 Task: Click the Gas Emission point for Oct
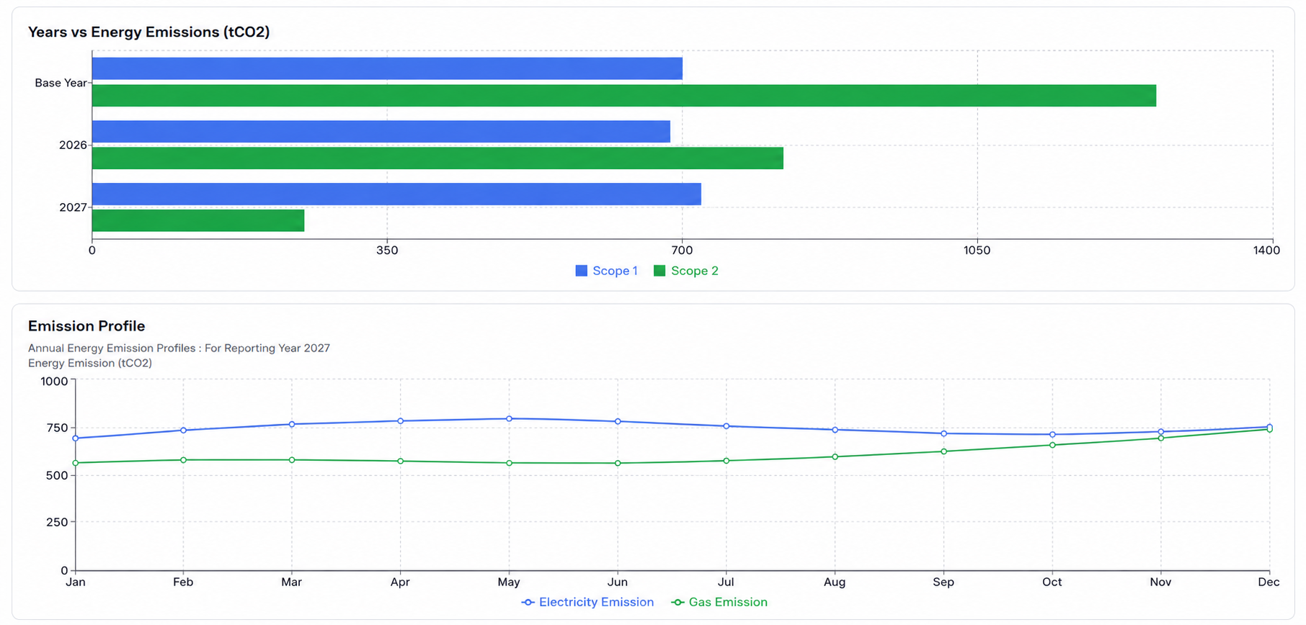[1052, 445]
